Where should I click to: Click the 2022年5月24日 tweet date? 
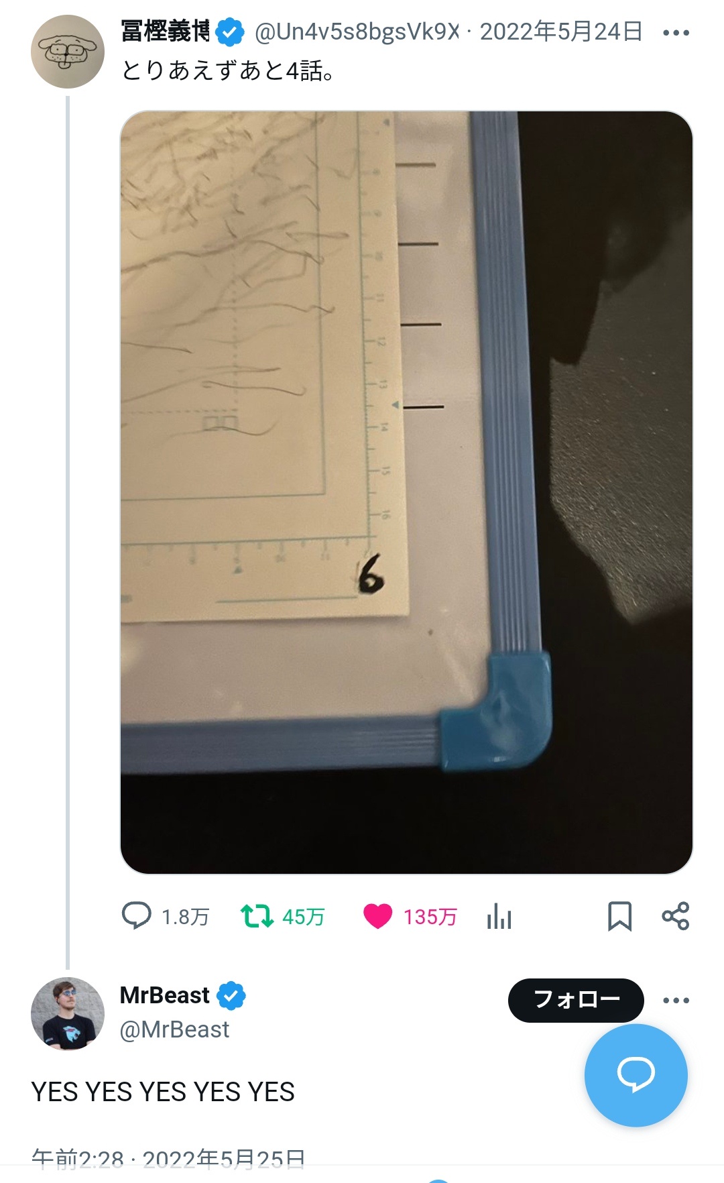pyautogui.click(x=561, y=32)
